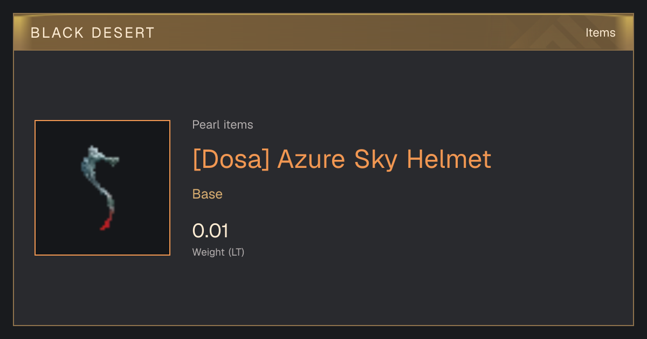Select the Base enhancement level label
This screenshot has height=339, width=647.
208,194
